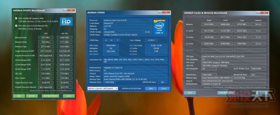Click GPU 64-bit Integer IOPS 7.10 GIOPS
The width and height of the screenshot is (280, 115).
(46, 69)
